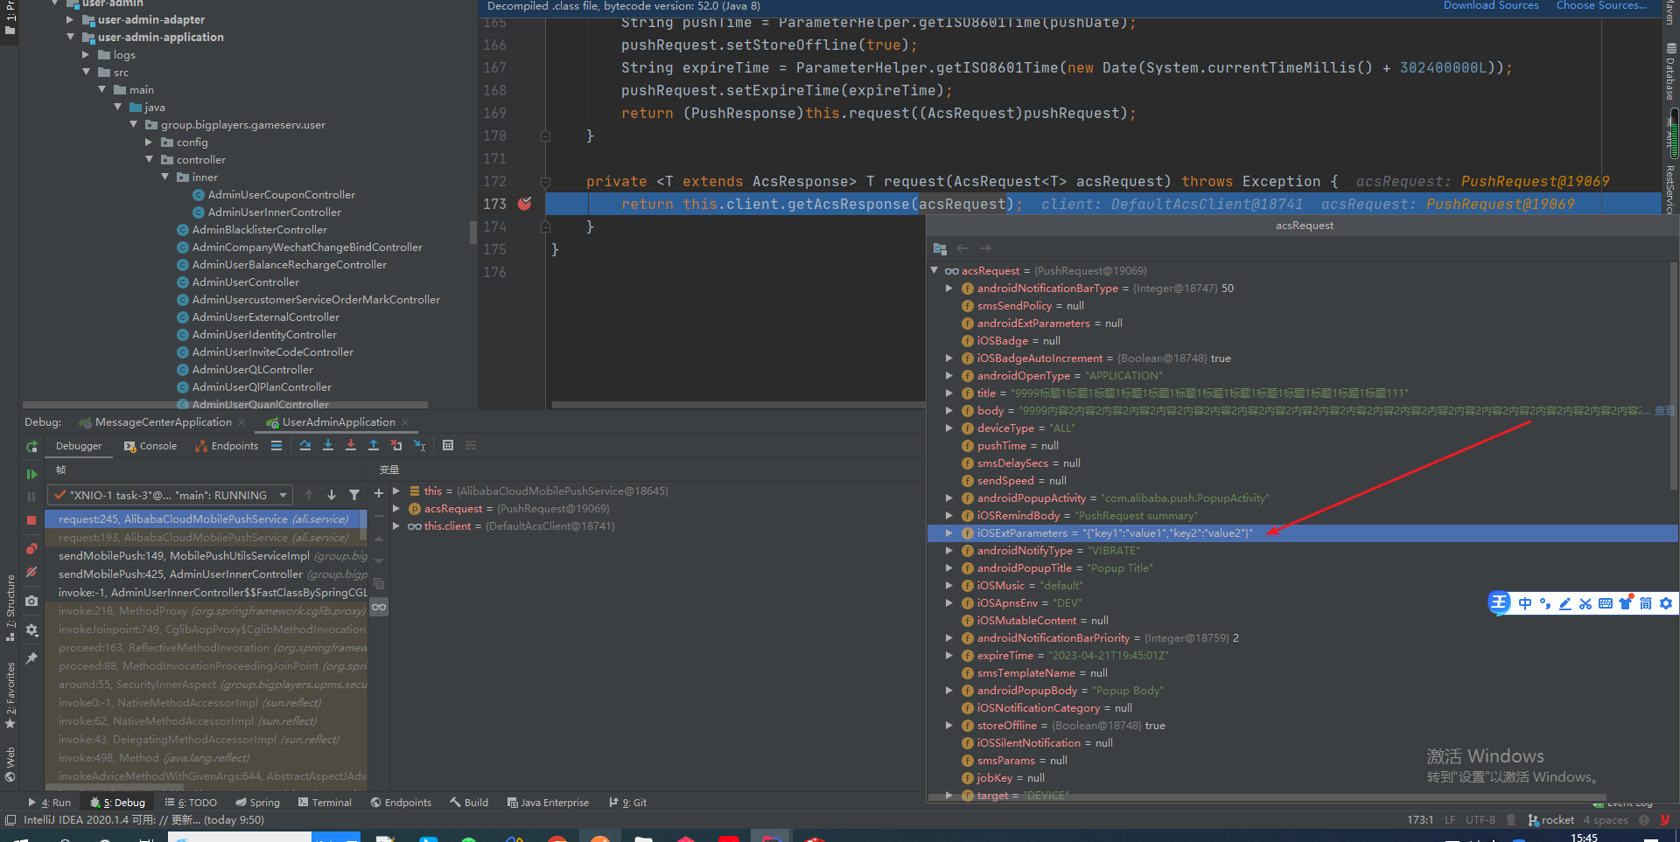This screenshot has height=842, width=1680.
Task: Click the Step Into blue arrow
Action: 328,446
